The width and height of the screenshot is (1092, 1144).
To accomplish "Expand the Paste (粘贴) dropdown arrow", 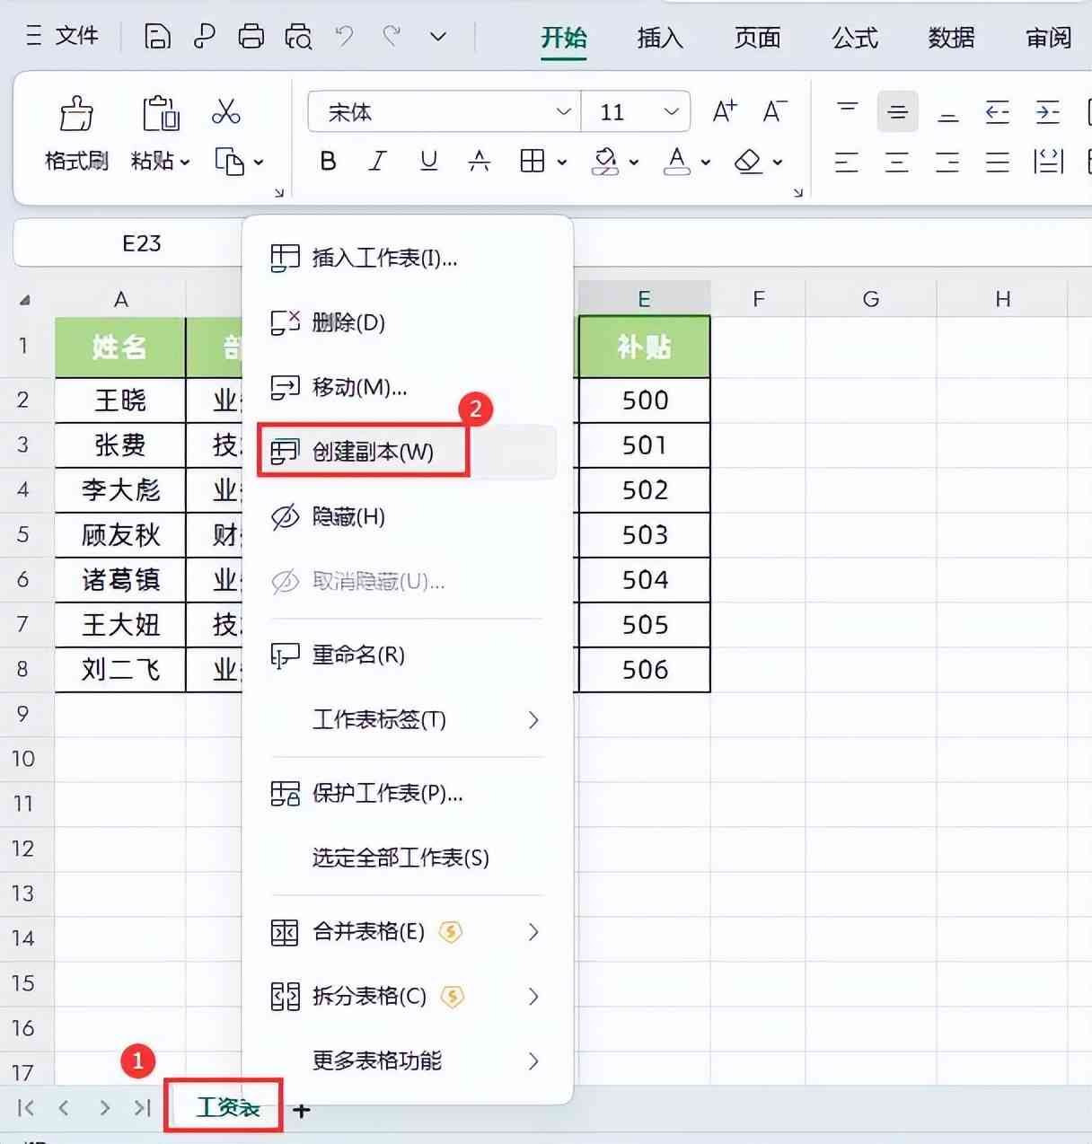I will pos(185,163).
